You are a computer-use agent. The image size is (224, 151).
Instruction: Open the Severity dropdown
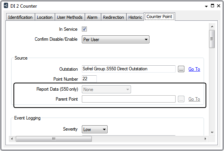[95, 129]
